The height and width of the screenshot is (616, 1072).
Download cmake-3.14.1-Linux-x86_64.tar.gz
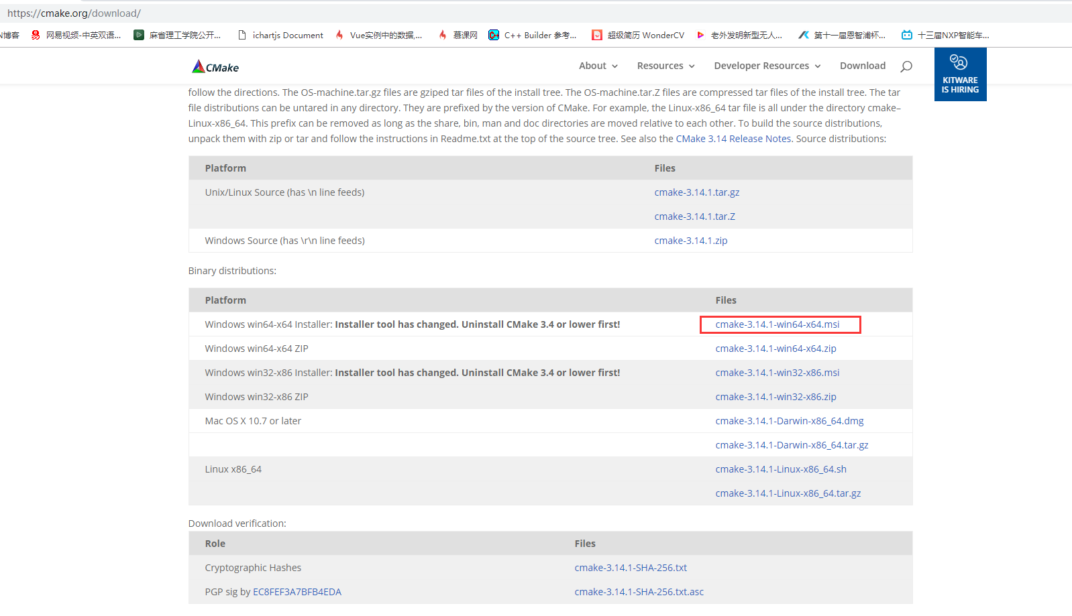[788, 493]
